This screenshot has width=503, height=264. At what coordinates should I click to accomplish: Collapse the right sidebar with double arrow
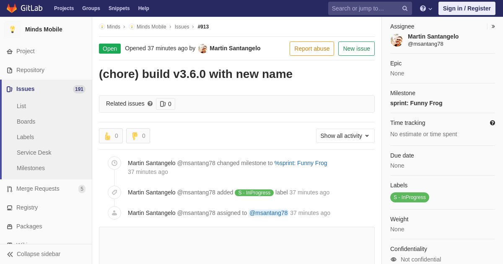493,26
